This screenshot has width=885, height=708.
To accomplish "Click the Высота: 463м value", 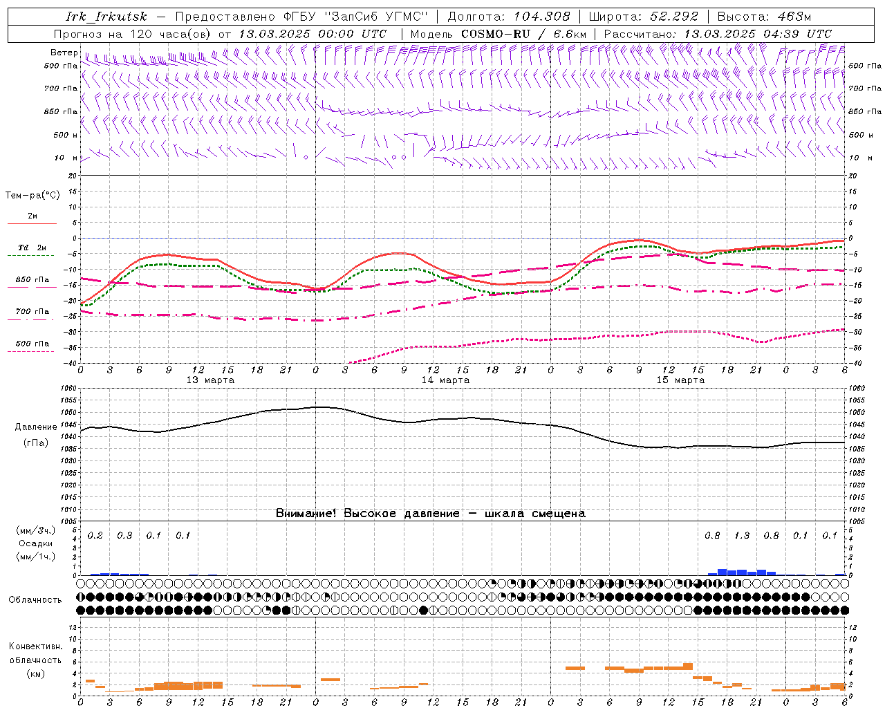I will (764, 17).
